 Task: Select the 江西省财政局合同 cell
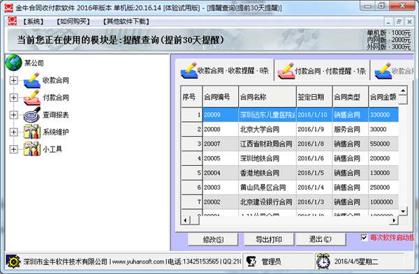tap(267, 144)
